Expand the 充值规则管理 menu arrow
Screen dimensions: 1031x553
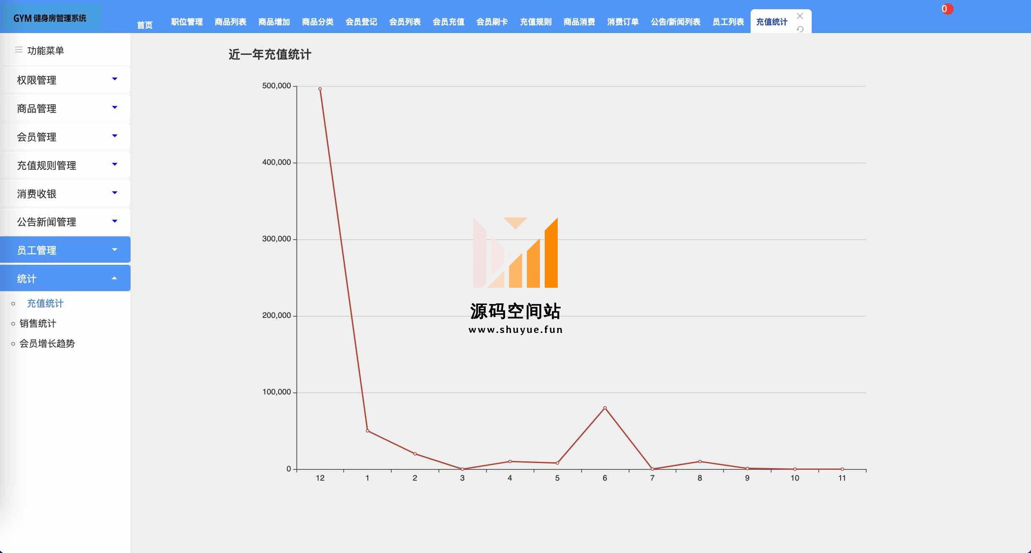pos(115,164)
